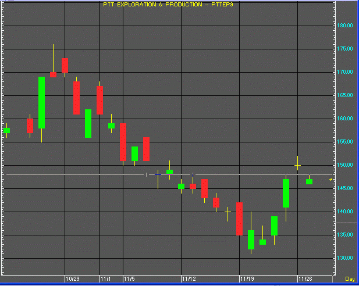Select the yellow doji cross on 11/26
Viewport: 359px width, 286px height.
pos(298,165)
